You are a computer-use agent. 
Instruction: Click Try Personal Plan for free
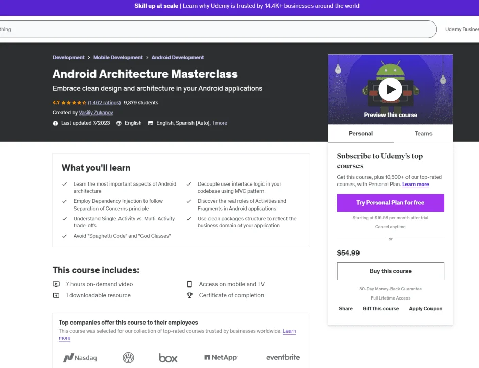click(x=391, y=202)
